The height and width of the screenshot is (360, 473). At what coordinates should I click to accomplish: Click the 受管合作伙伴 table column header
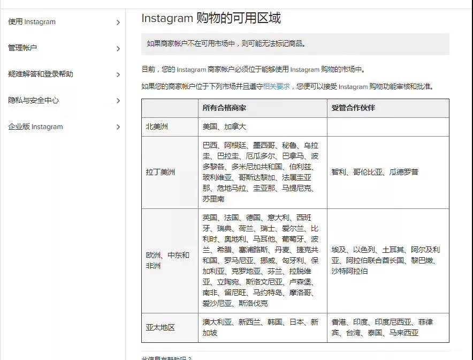click(x=353, y=108)
